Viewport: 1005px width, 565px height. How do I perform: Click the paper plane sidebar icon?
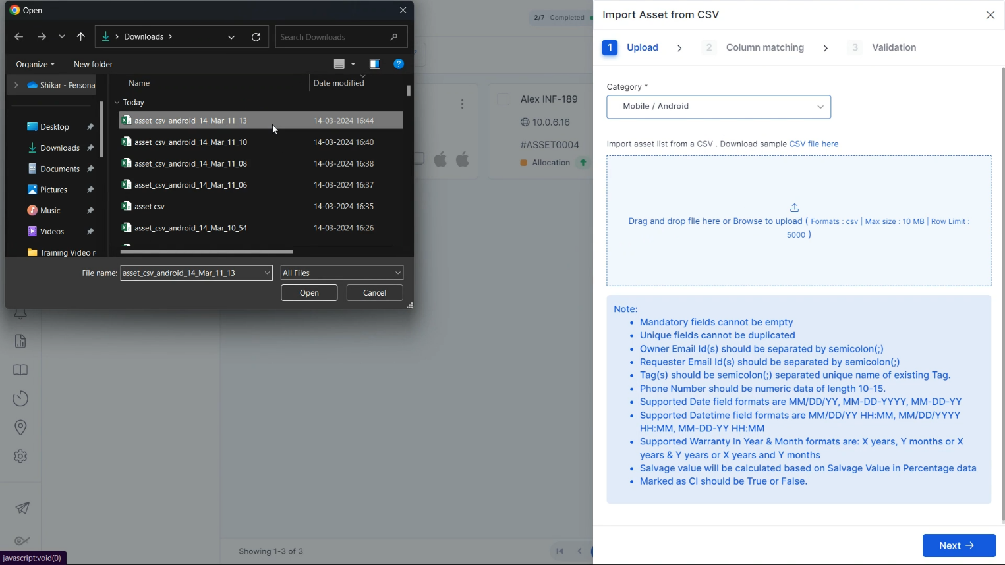[x=22, y=508]
